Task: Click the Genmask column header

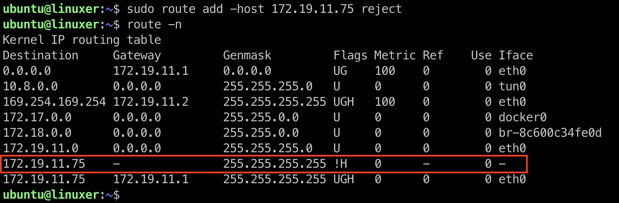Action: coord(247,55)
